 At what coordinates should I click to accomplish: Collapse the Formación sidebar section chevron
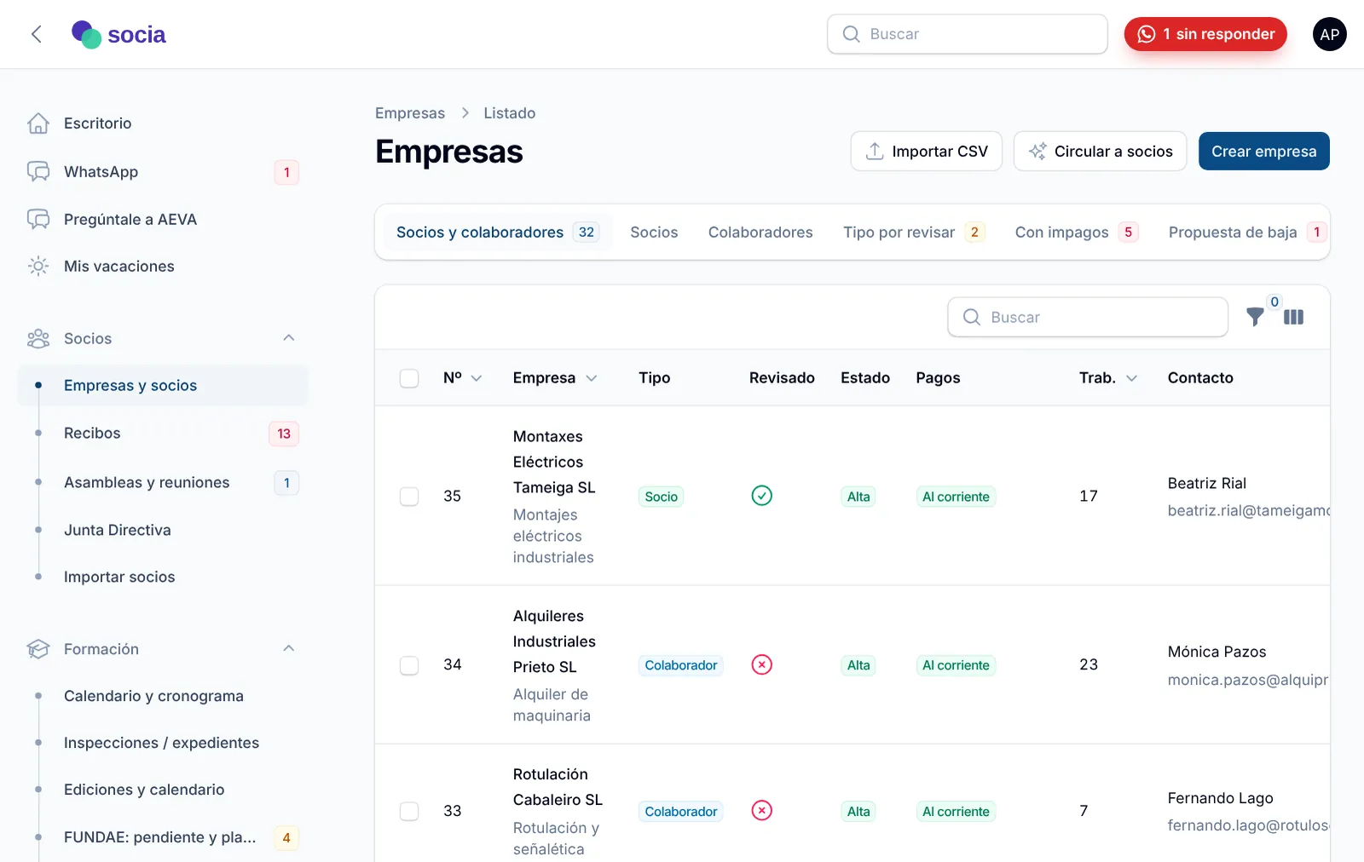coord(289,649)
